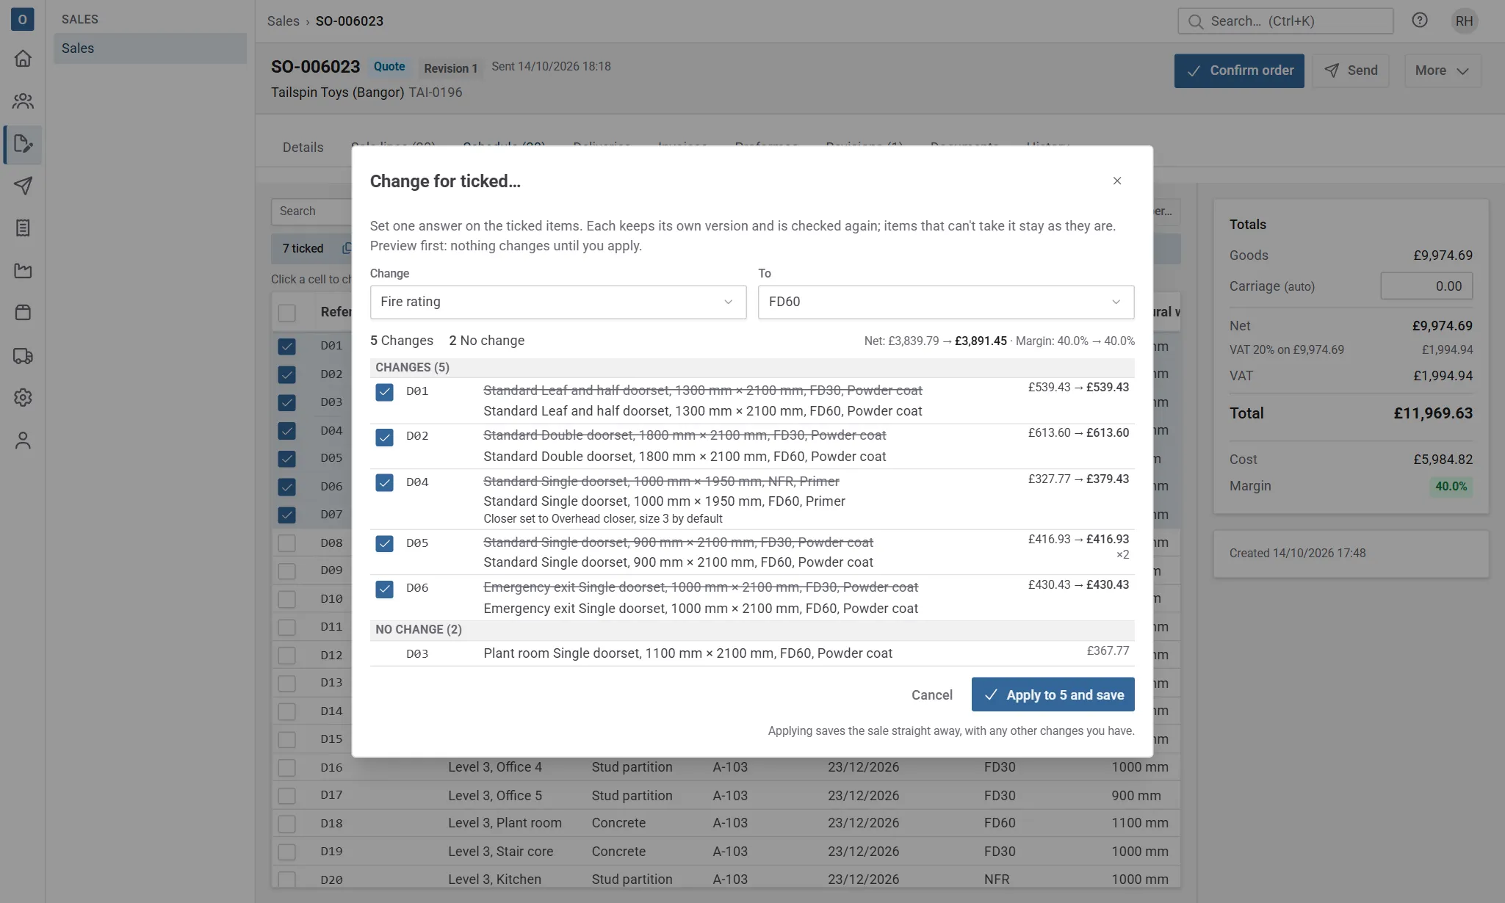Open the settings gear icon in sidebar
Screen dimensions: 1505x903
pyautogui.click(x=23, y=397)
